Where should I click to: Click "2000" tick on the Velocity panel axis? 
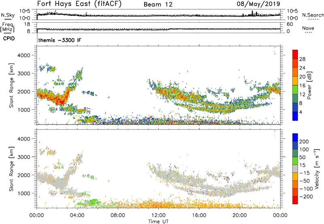click(24, 175)
